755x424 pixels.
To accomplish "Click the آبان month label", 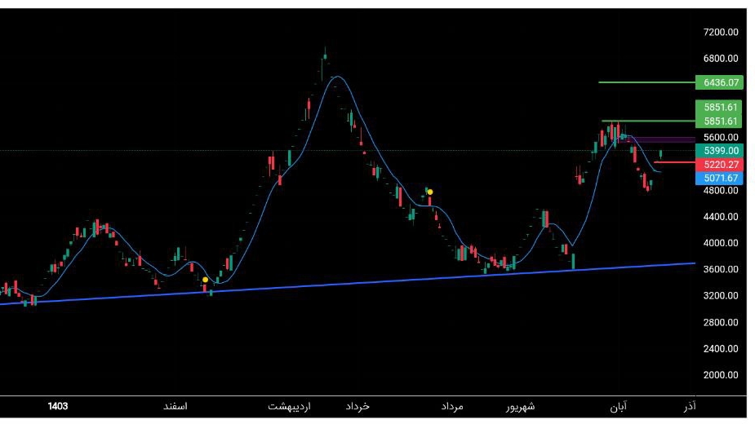I will point(619,407).
